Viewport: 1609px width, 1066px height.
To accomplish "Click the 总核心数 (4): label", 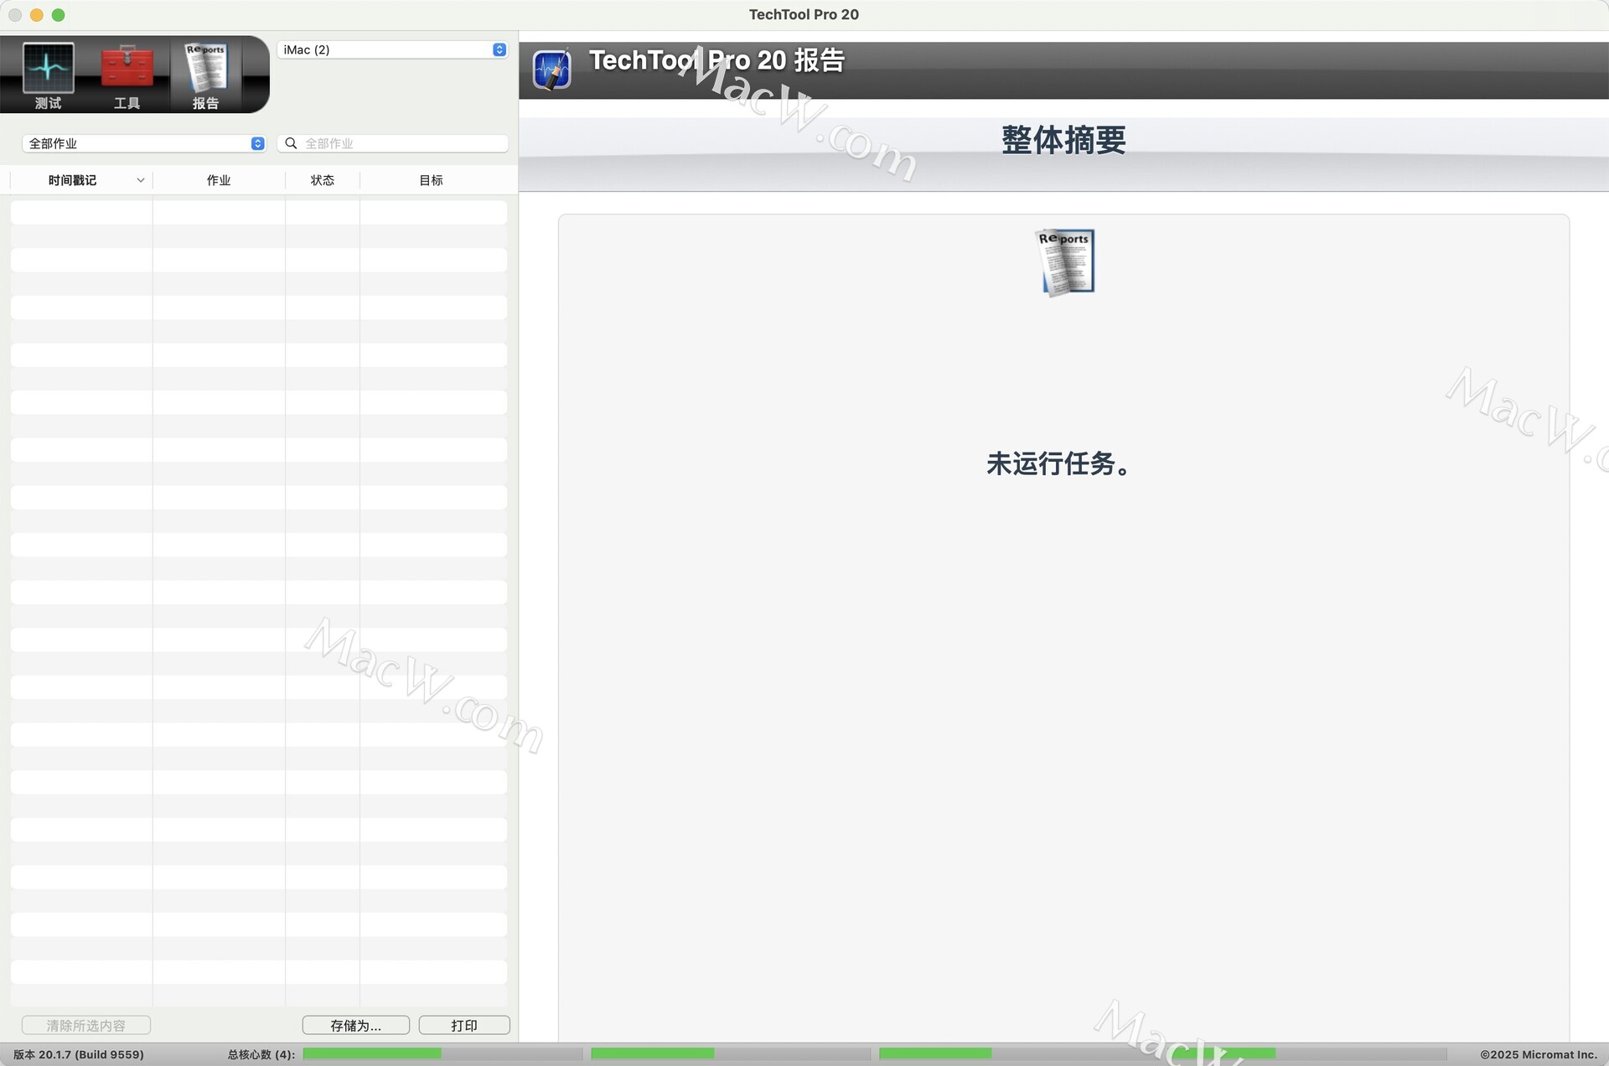I will coord(261,1054).
